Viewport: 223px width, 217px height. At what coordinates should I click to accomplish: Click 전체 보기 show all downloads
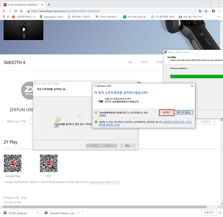coord(209,213)
